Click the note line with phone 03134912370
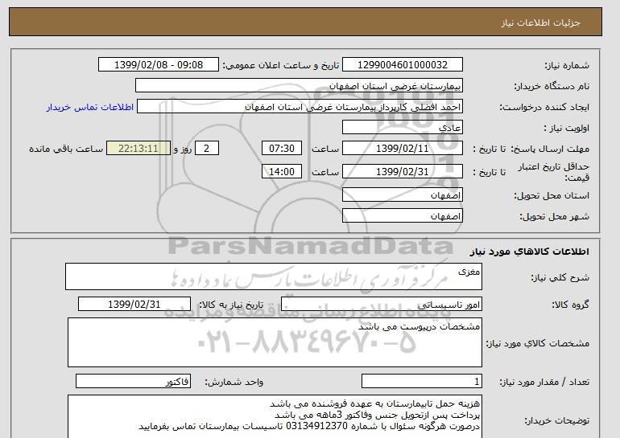This screenshot has height=438, width=620. point(309,427)
